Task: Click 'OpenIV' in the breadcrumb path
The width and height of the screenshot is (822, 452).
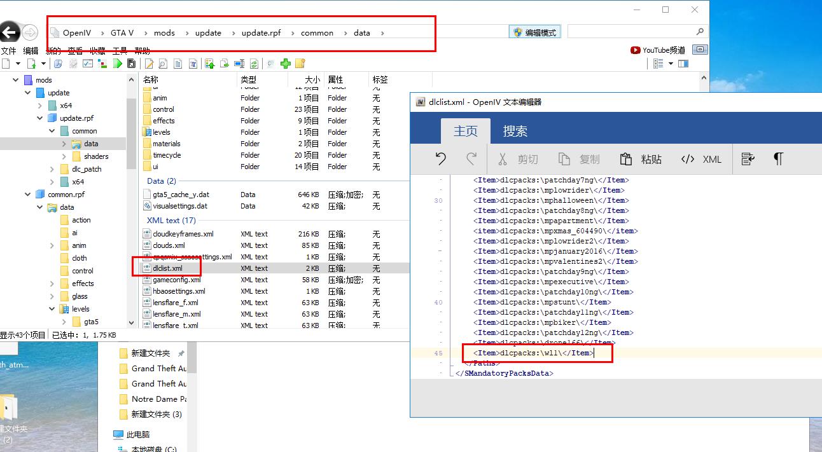Action: pyautogui.click(x=77, y=32)
